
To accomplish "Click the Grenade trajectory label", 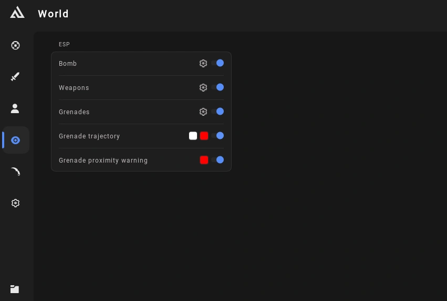I will pyautogui.click(x=89, y=136).
